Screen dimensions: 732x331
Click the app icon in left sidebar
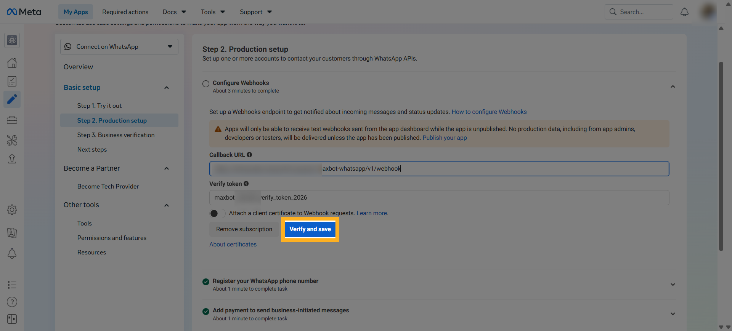click(12, 40)
